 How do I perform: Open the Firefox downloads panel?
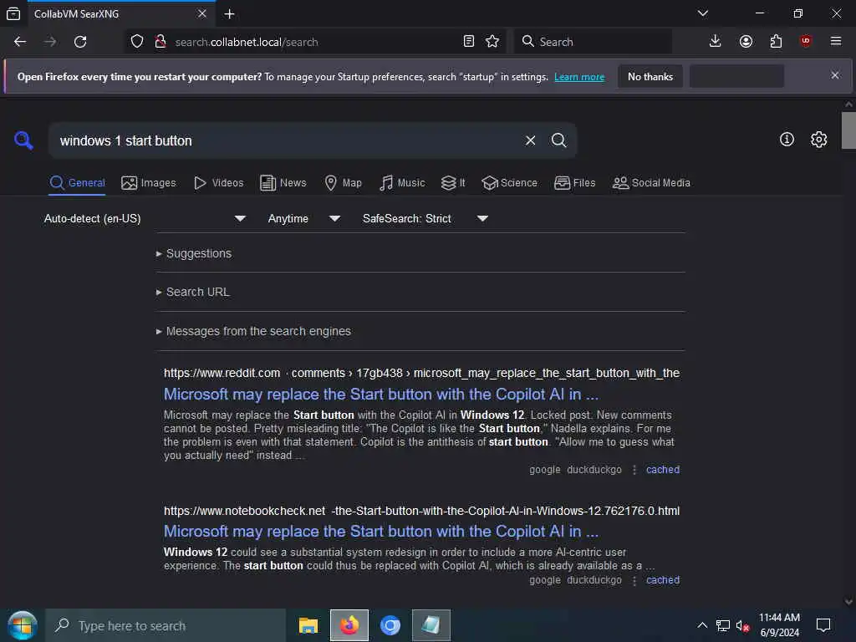tap(716, 42)
